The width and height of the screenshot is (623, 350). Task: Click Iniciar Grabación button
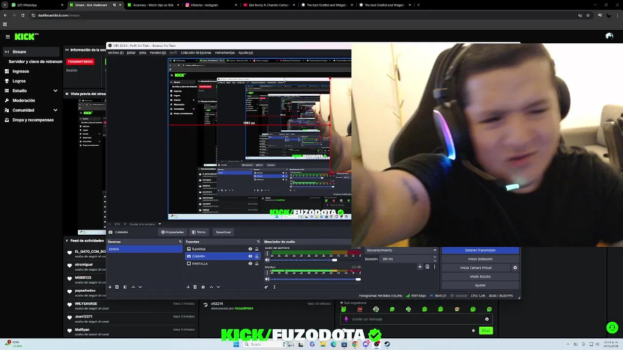[480, 259]
